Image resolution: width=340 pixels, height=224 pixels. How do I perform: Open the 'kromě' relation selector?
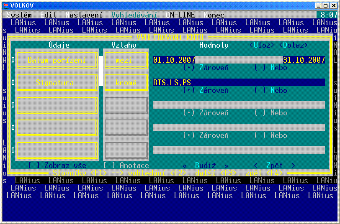[x=126, y=82]
